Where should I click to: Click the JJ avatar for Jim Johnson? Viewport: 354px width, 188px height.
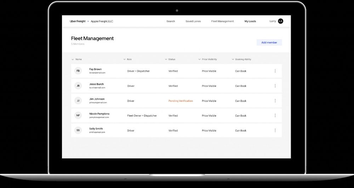(78, 101)
